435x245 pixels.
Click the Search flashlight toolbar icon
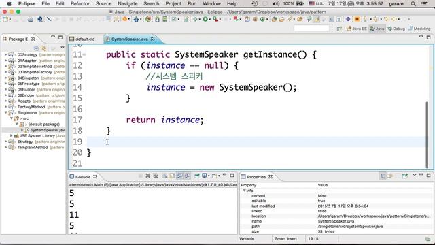pos(290,19)
